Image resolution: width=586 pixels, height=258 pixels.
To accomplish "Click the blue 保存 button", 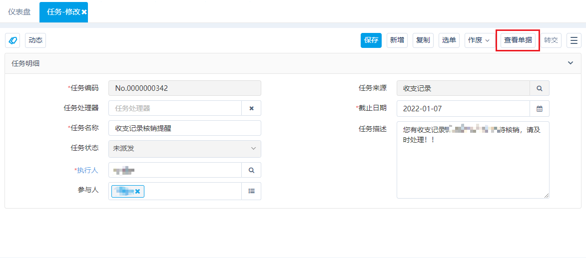I will [371, 40].
